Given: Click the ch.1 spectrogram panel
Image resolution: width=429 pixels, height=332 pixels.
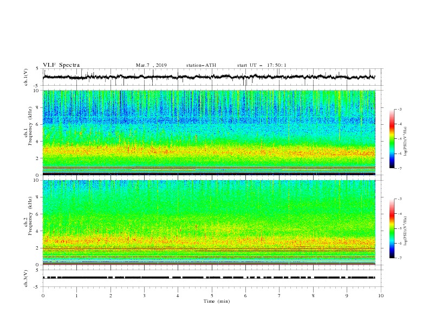Looking at the screenshot, I should point(209,132).
